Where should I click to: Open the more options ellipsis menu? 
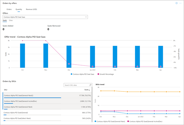(180, 3)
